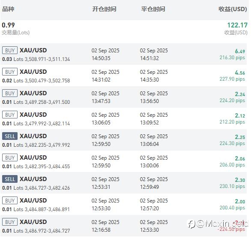
Task: Click the BUY badge on the 13:06:05 trade
Action: (x=10, y=115)
